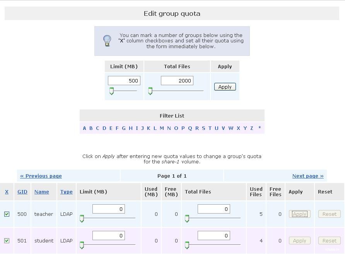Filter list by letter A
Viewport: 345px width, 254px height.
click(84, 128)
